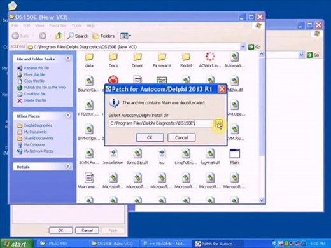Screen dimensions: 331x248
Task: Collapse File and Folder Tasks panel
Action: tap(68, 59)
